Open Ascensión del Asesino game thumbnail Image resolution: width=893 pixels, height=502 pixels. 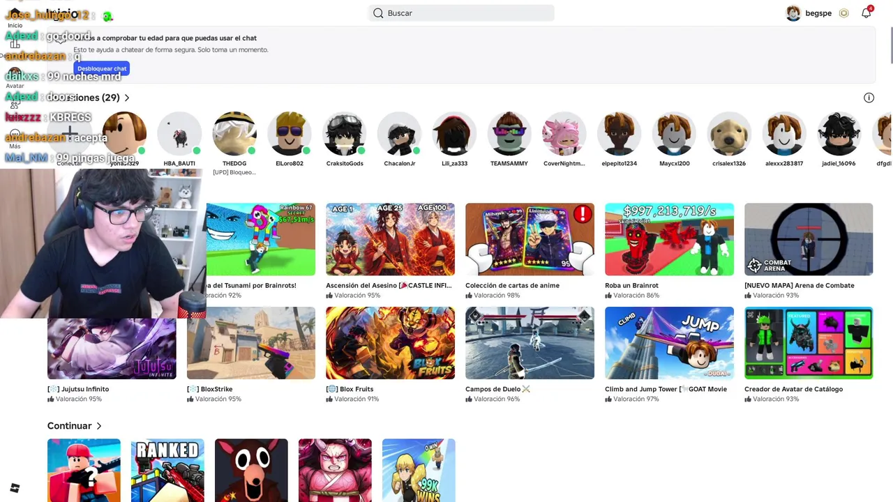point(390,239)
